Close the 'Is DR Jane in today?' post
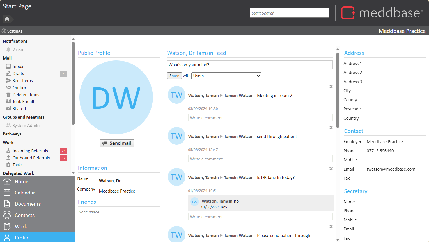 pyautogui.click(x=331, y=169)
